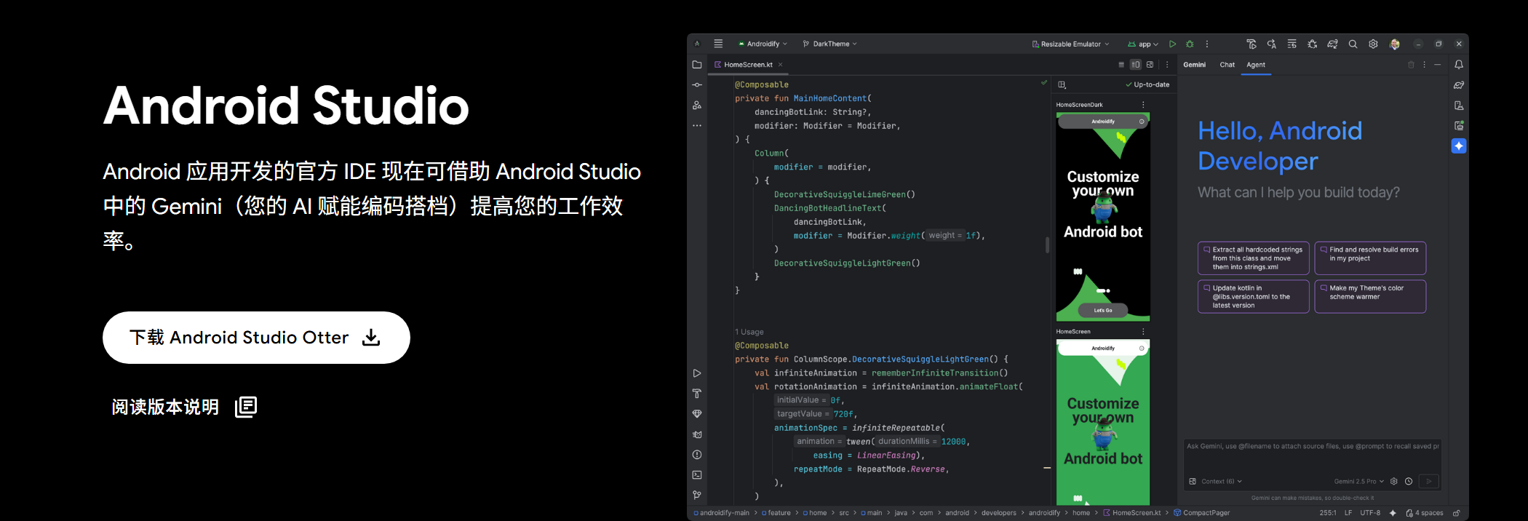Viewport: 1528px width, 521px height.
Task: Run the app with green play button
Action: click(x=1172, y=44)
